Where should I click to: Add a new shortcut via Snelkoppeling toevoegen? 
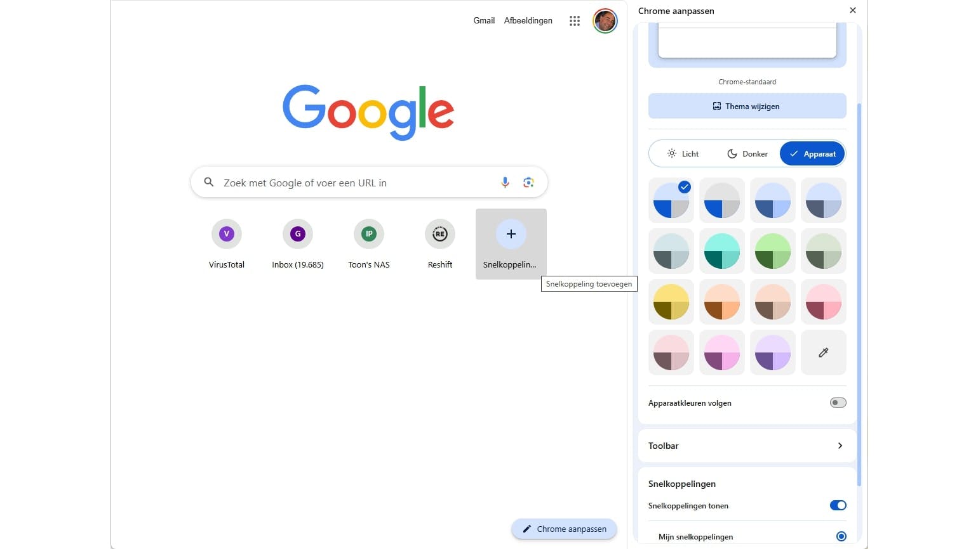pyautogui.click(x=511, y=233)
